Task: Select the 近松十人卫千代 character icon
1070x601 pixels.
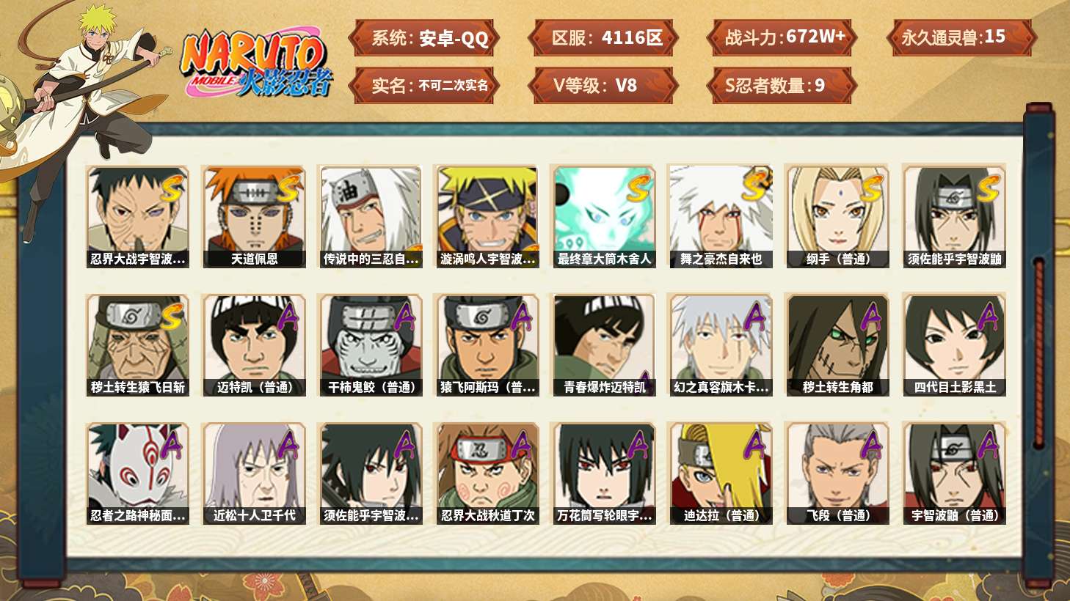Action: 254,473
